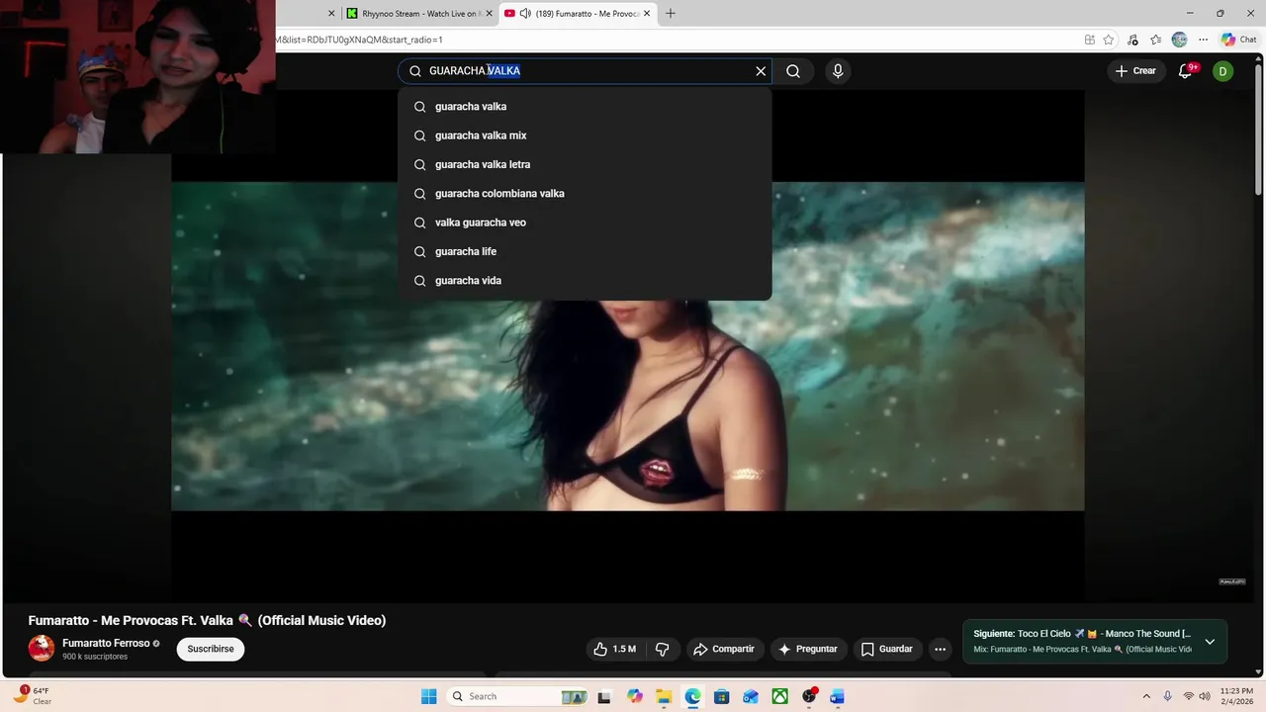Viewport: 1266px width, 712px height.
Task: Click the Fumaratto channel avatar
Action: coord(42,649)
